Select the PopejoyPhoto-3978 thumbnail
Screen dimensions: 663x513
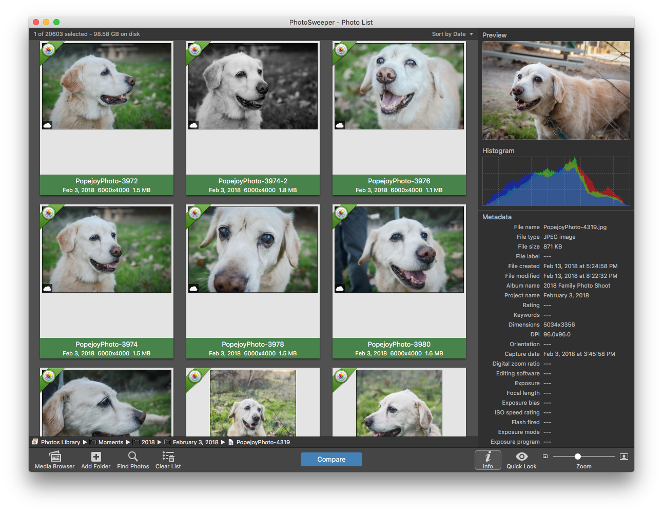click(253, 250)
